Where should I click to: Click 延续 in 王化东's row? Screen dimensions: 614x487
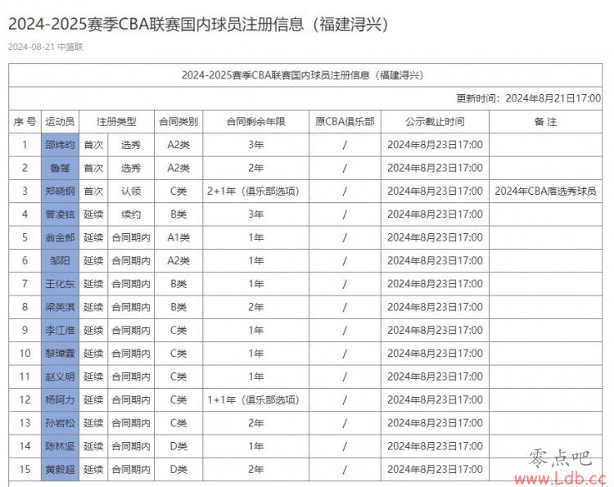click(93, 284)
